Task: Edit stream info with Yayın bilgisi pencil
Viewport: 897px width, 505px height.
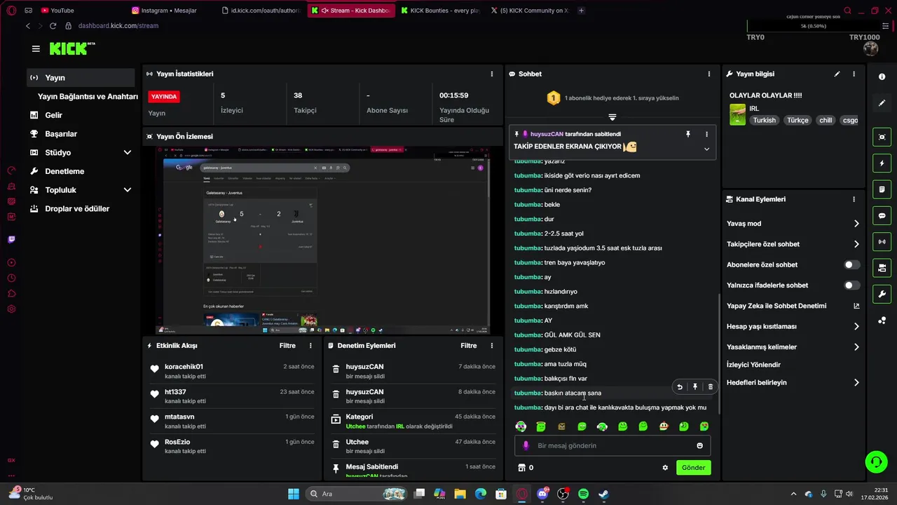Action: tap(837, 74)
